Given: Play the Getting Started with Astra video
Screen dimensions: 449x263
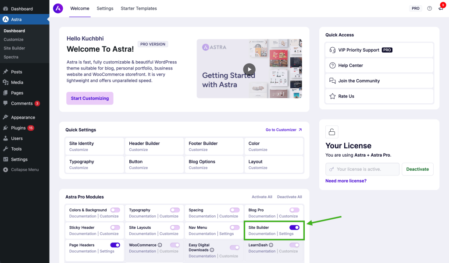Looking at the screenshot, I should point(249,69).
